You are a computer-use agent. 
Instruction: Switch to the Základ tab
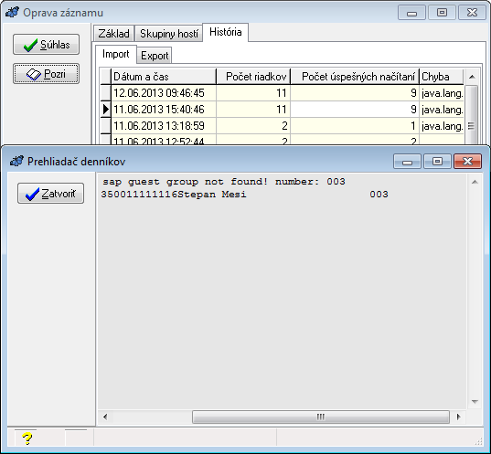tap(113, 33)
